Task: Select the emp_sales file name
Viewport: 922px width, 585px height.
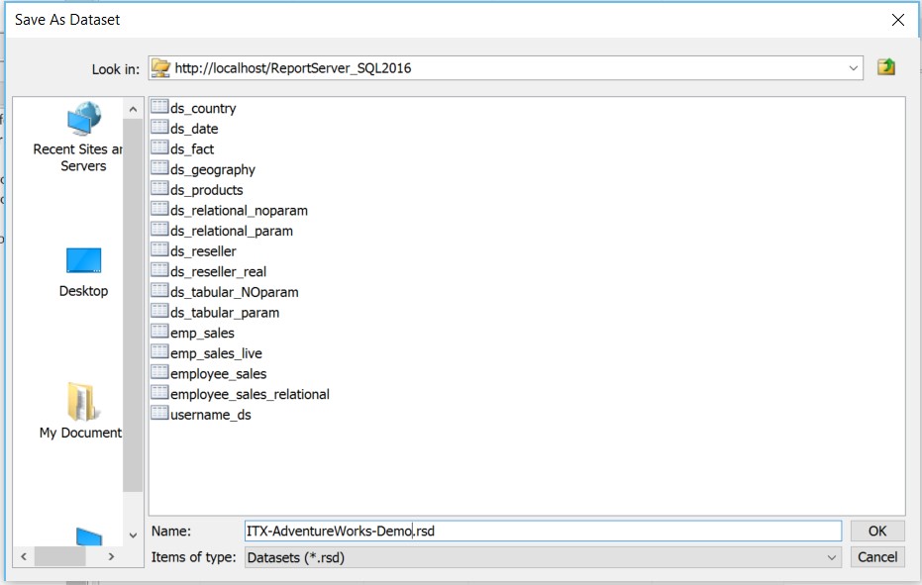Action: point(202,334)
